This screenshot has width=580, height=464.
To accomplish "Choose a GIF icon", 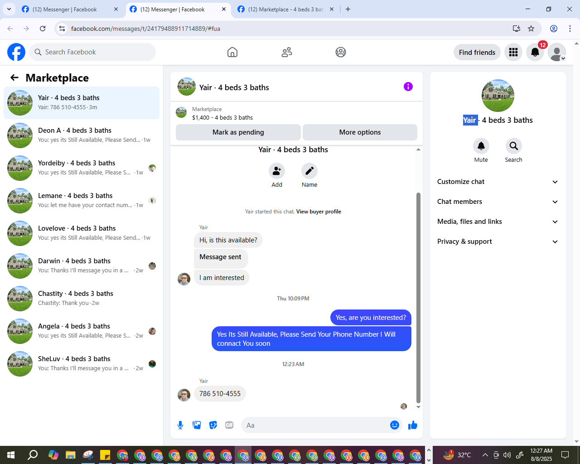I will click(x=229, y=425).
